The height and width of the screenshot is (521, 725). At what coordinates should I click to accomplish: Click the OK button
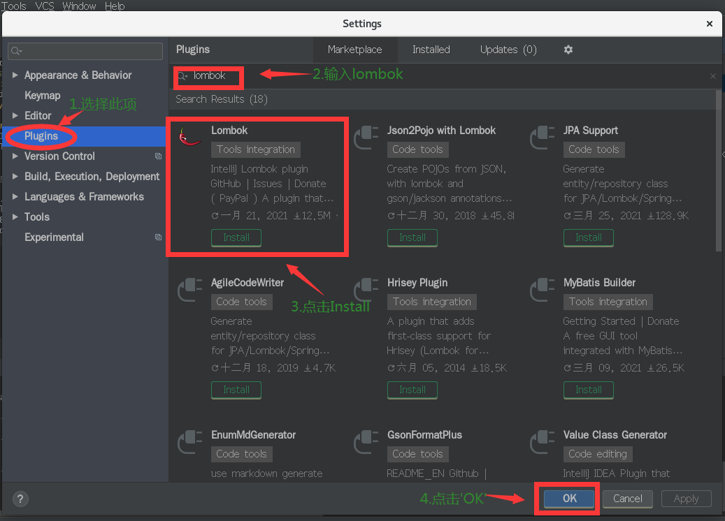[569, 499]
